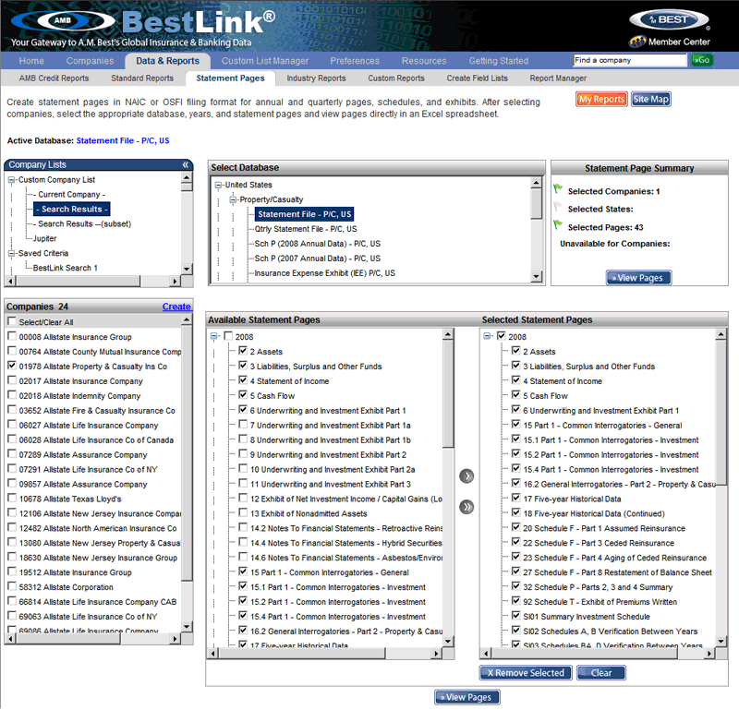The height and width of the screenshot is (710, 739).
Task: Switch to the Report Manager tab
Action: tap(558, 78)
